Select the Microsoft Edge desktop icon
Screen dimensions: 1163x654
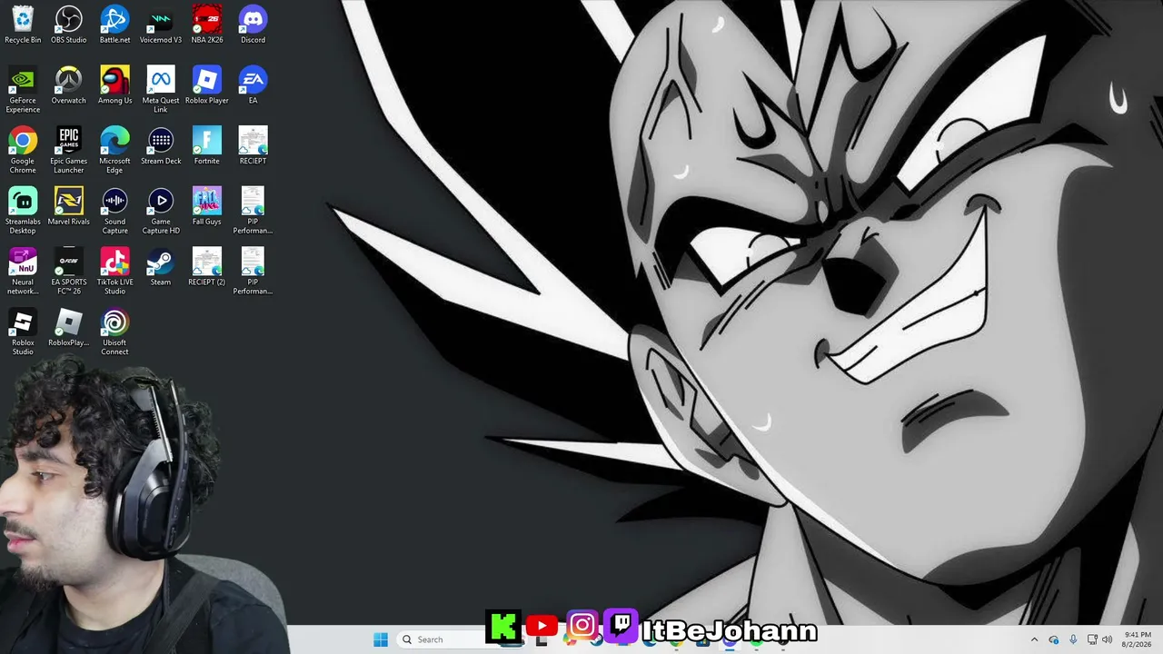tap(114, 150)
